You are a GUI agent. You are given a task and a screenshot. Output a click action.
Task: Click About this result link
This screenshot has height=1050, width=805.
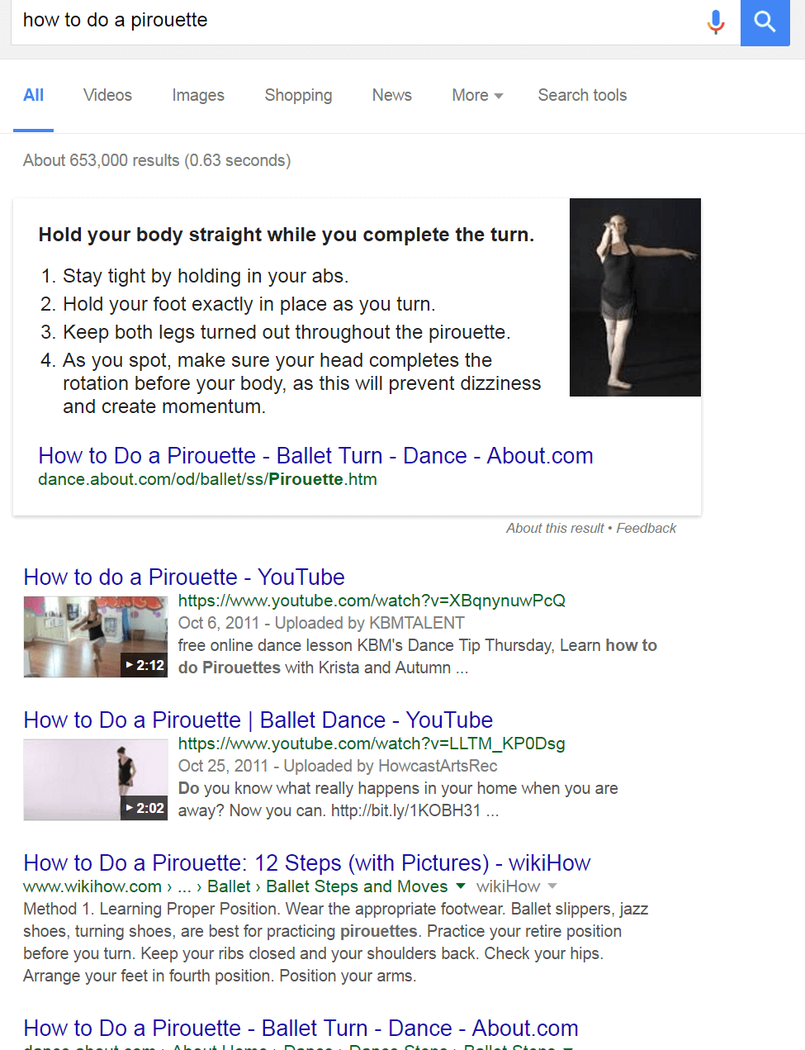[x=555, y=528]
